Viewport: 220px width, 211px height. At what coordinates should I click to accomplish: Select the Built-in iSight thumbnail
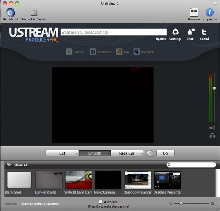point(49,180)
